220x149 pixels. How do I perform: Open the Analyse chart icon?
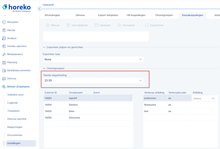click(x=4, y=38)
